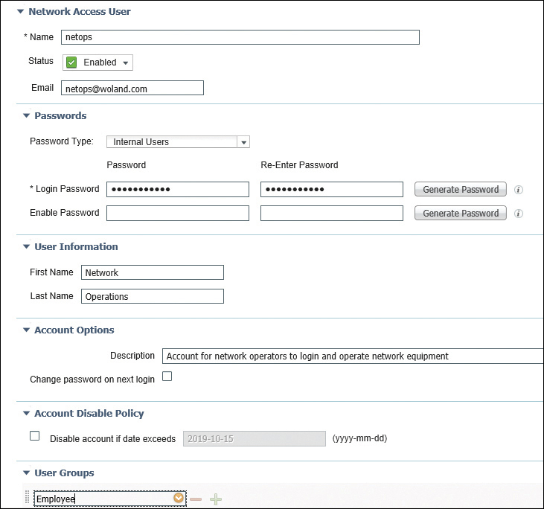Screen dimensions: 544x509
Task: Click info icon beside Enable Password generator
Action: [519, 214]
